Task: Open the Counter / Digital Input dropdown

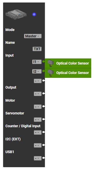Action: 38,132
